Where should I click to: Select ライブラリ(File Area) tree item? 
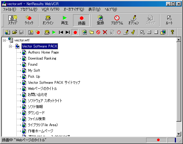(x=43, y=125)
